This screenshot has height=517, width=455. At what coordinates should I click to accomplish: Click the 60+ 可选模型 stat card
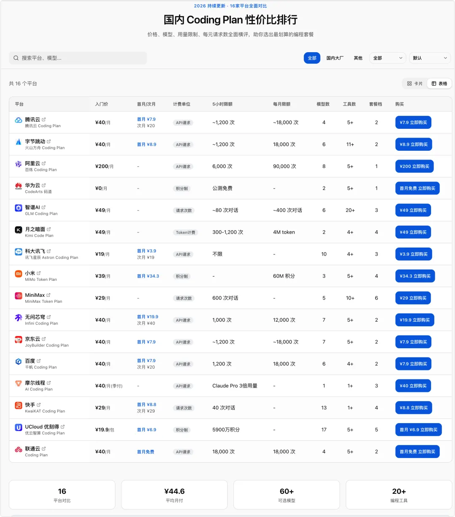(286, 495)
